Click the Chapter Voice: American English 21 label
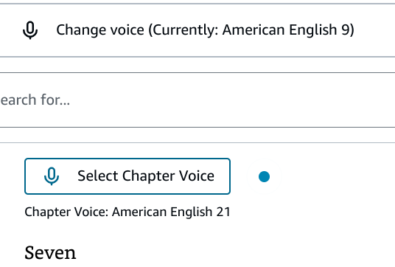 click(127, 212)
